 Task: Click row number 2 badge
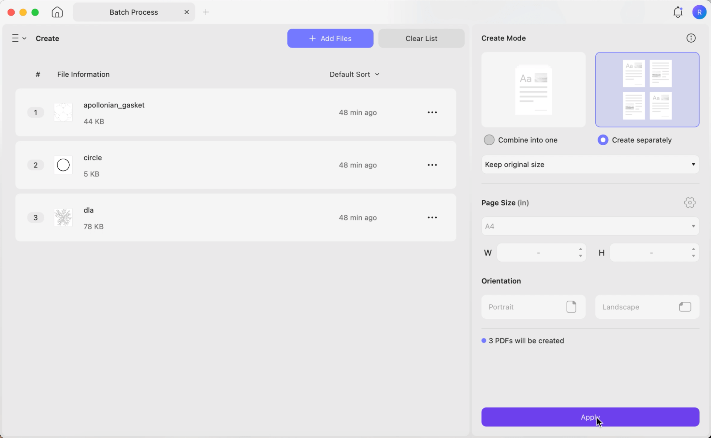click(x=36, y=165)
